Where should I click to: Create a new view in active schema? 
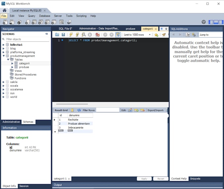(x=41, y=22)
